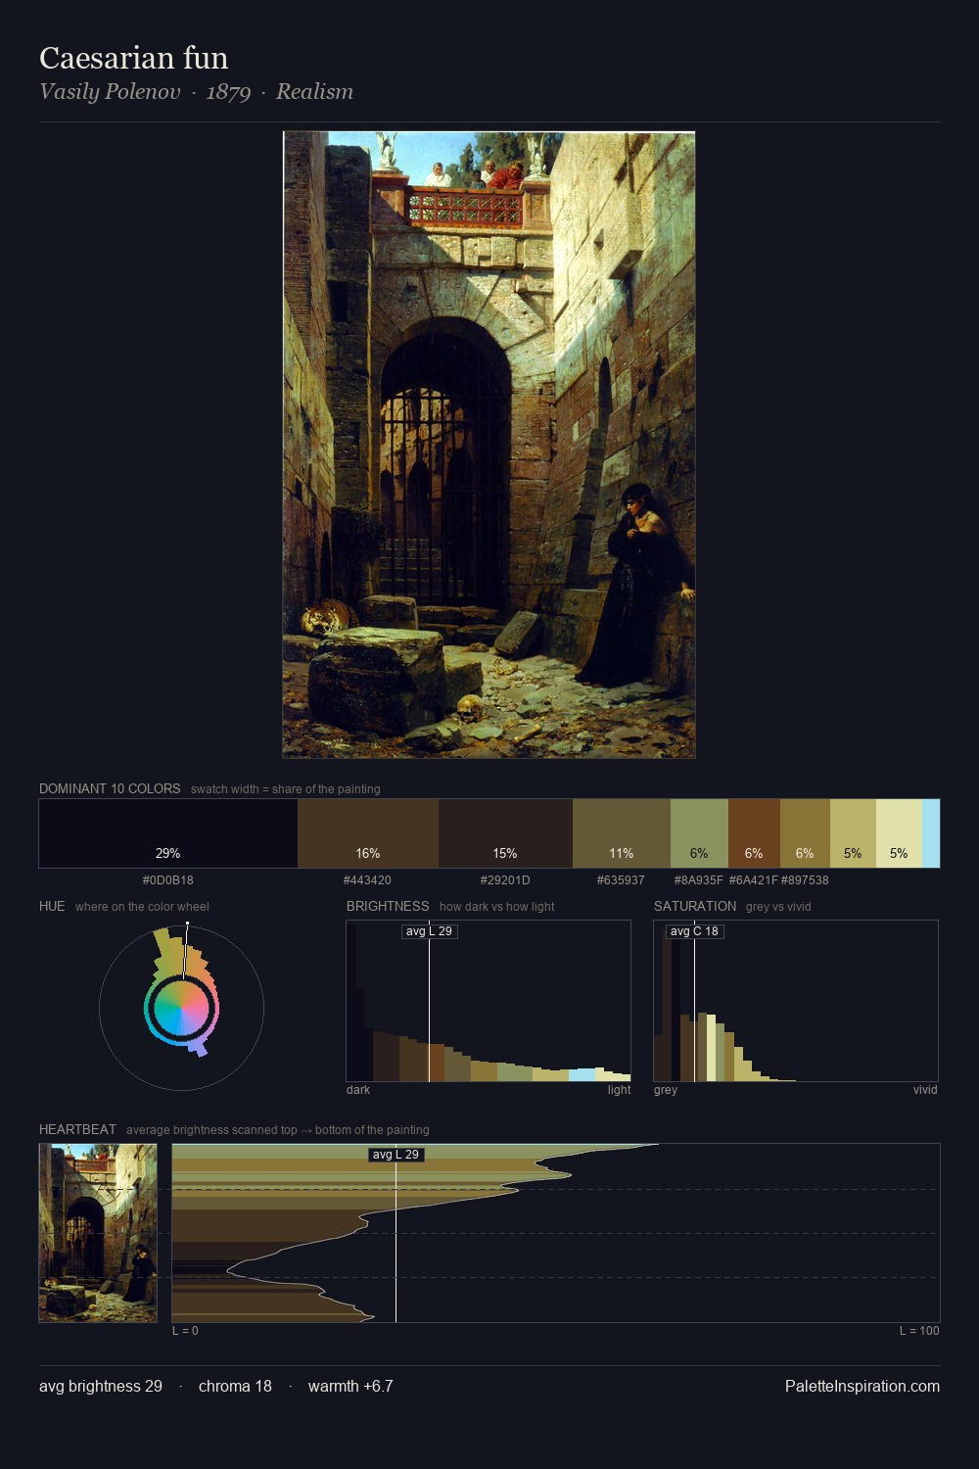Click the "HUE" section heading
The width and height of the screenshot is (979, 1469).
pyautogui.click(x=52, y=906)
